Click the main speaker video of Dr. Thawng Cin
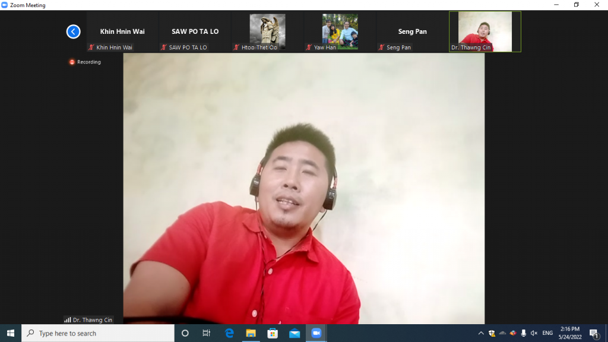Image resolution: width=608 pixels, height=342 pixels. [x=303, y=188]
